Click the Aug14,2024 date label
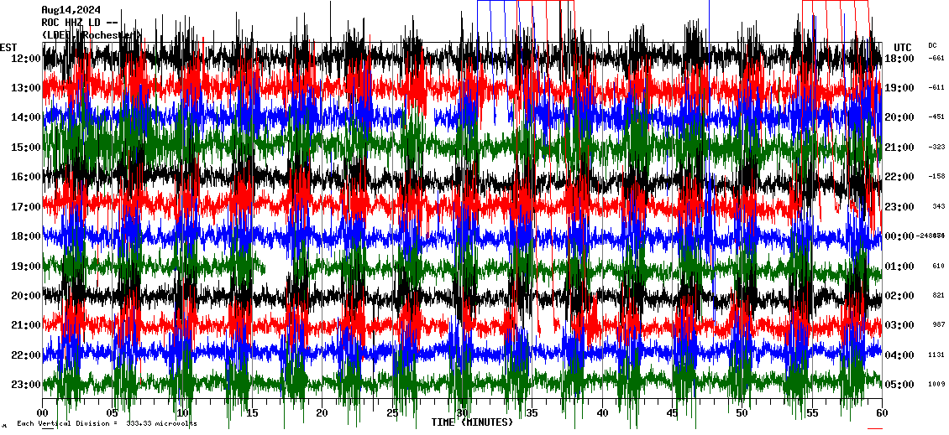The image size is (949, 435). [x=71, y=10]
